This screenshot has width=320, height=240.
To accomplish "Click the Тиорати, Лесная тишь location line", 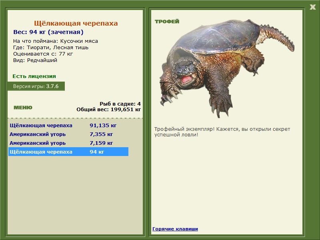I will pos(51,47).
